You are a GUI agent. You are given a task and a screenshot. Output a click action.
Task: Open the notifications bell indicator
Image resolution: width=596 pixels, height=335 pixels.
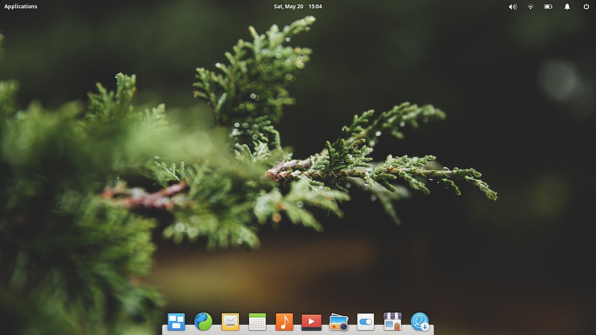pos(567,7)
